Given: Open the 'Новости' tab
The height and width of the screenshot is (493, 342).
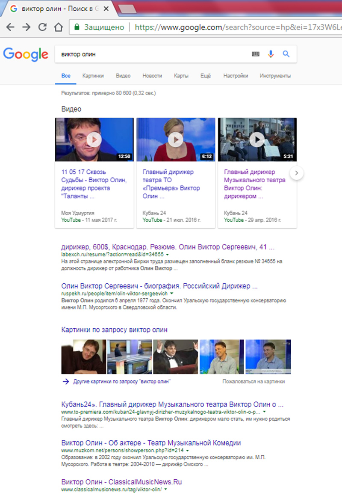Looking at the screenshot, I should (x=152, y=76).
